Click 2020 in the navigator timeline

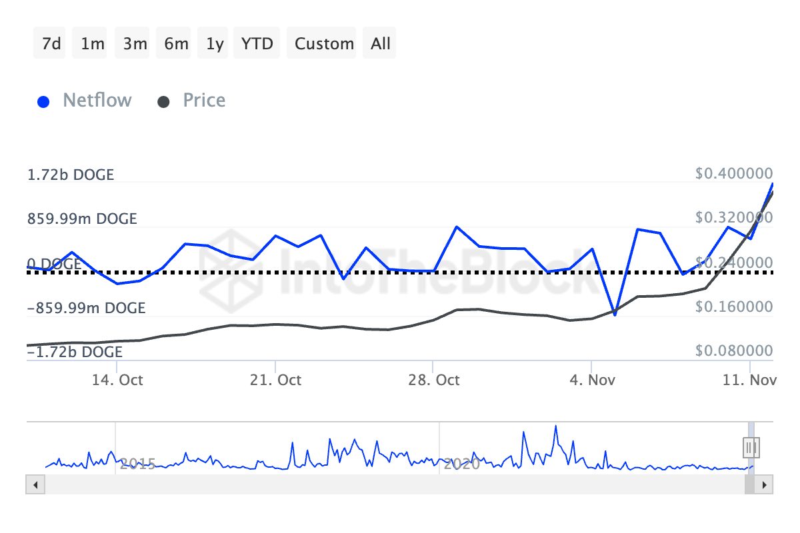tap(461, 464)
